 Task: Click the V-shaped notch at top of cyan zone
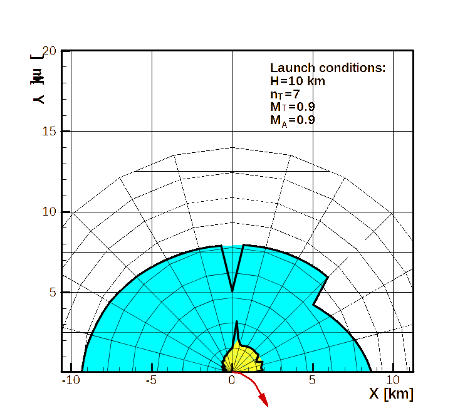pos(232,267)
